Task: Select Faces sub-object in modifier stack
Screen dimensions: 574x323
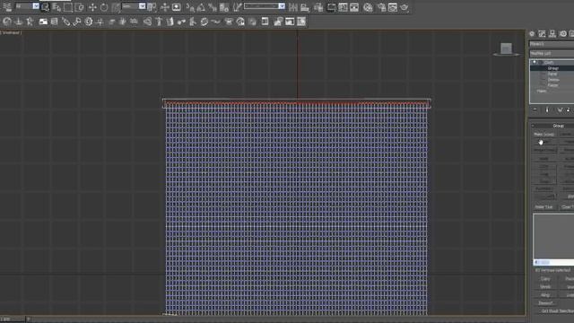Action: coord(552,85)
